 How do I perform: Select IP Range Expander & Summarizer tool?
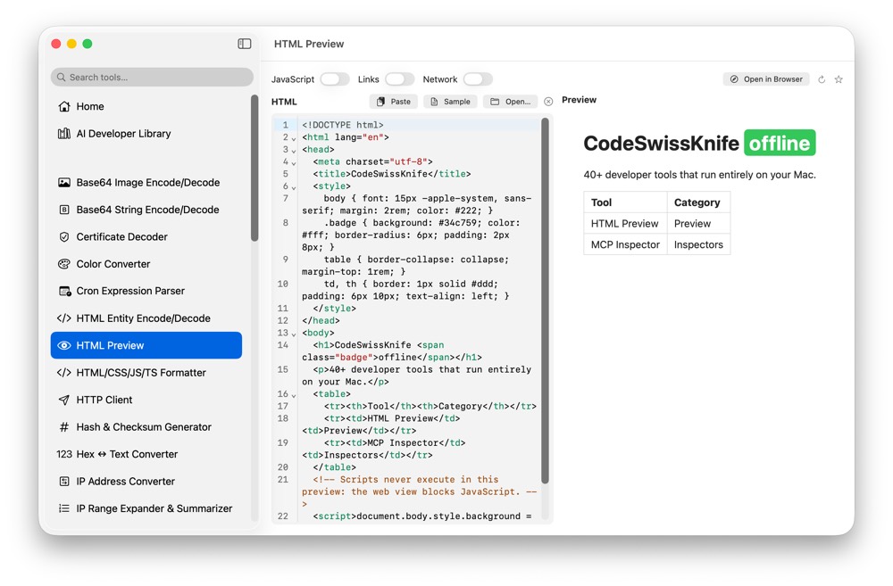[x=146, y=508]
